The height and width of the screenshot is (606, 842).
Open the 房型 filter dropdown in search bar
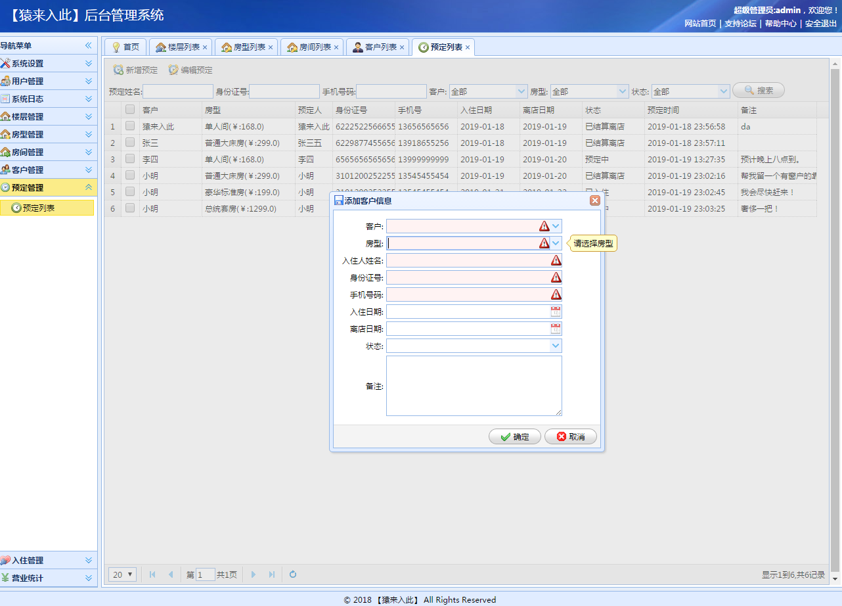coord(623,91)
